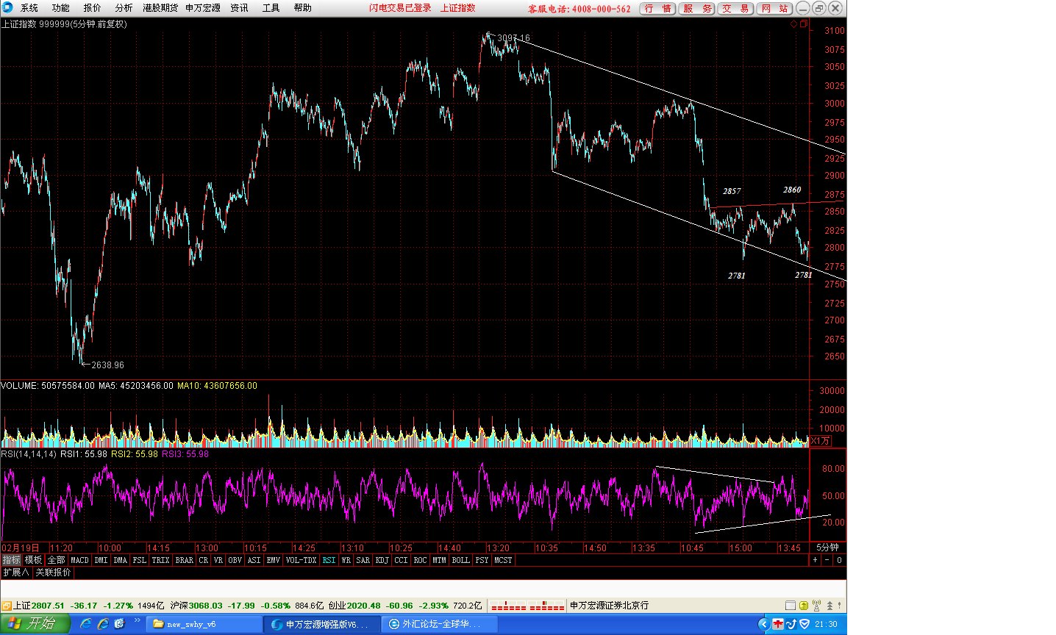Switch indicator to BOLL
The width and height of the screenshot is (1056, 635).
[x=461, y=560]
